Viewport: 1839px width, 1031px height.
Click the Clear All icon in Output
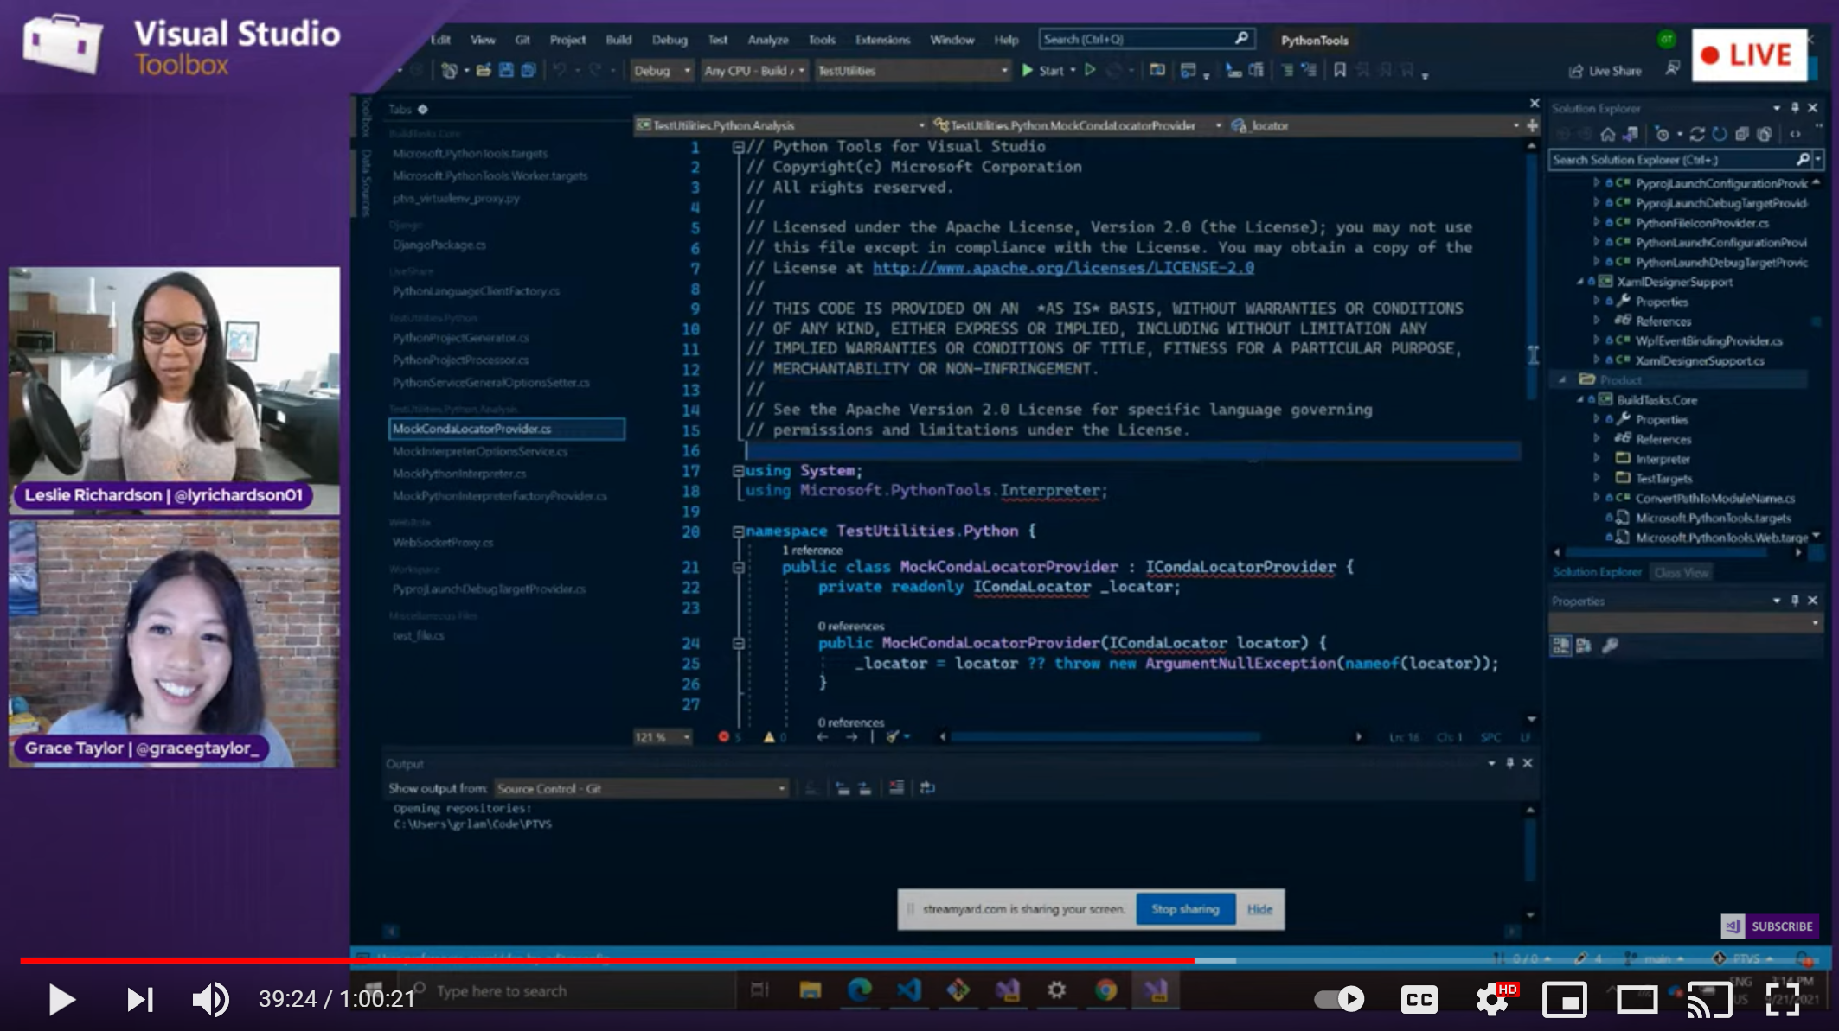896,788
